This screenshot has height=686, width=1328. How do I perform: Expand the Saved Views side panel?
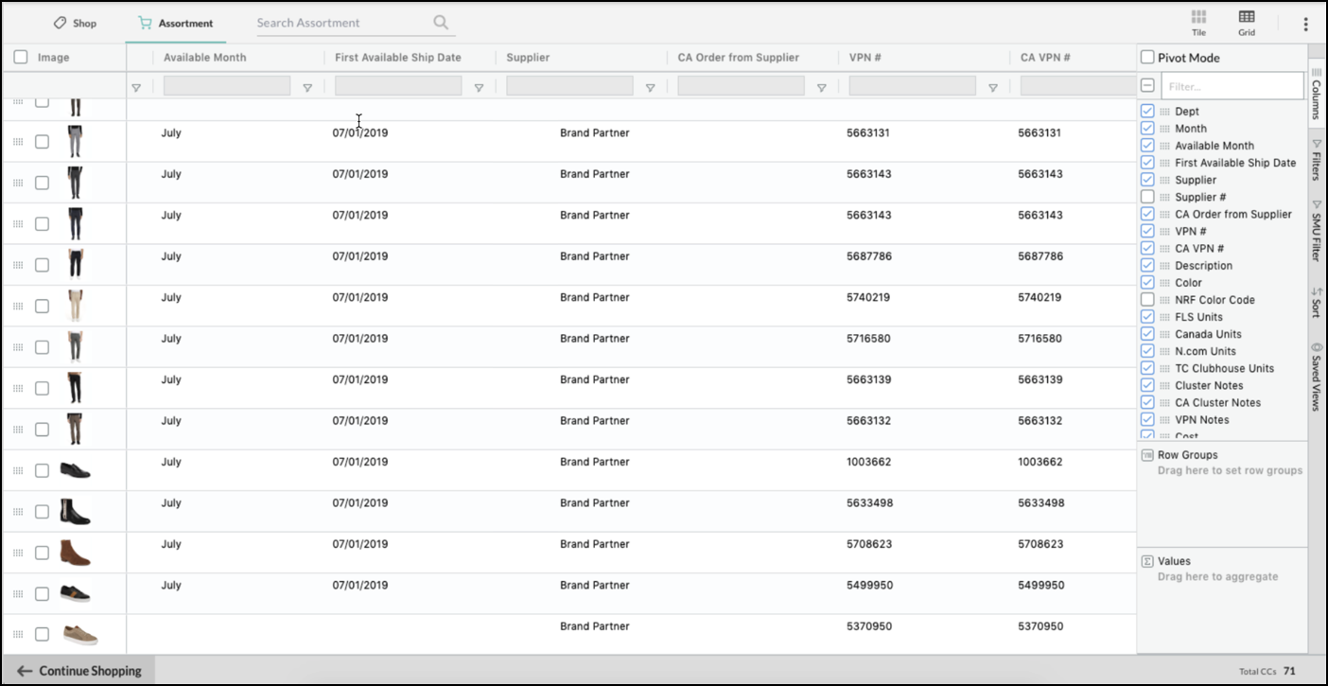[x=1316, y=377]
